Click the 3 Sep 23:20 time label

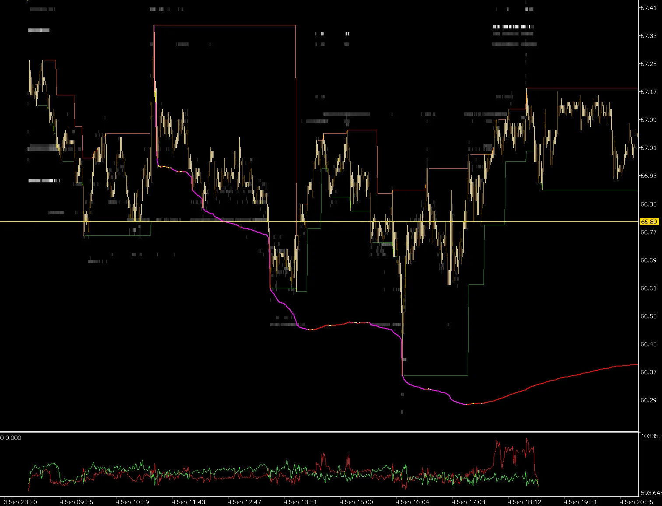(20, 502)
